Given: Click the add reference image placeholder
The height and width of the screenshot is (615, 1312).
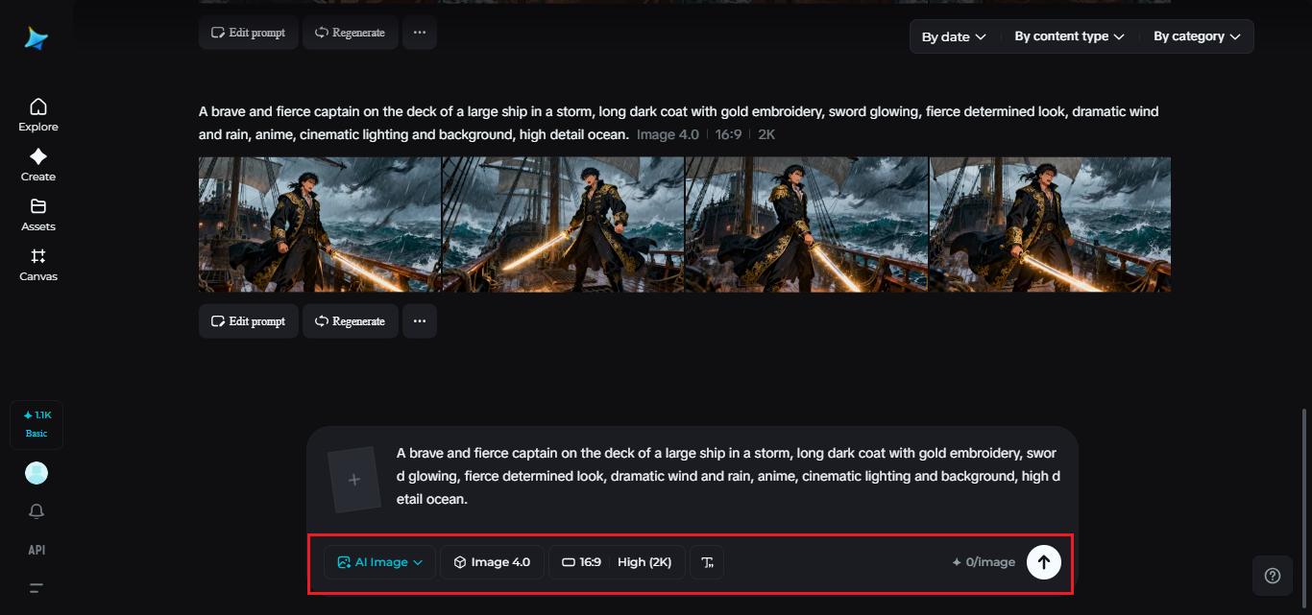Looking at the screenshot, I should (354, 479).
